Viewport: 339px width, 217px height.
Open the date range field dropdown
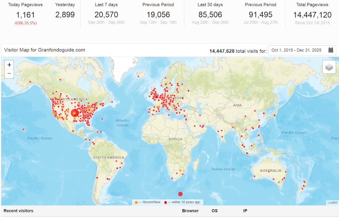tap(297, 50)
